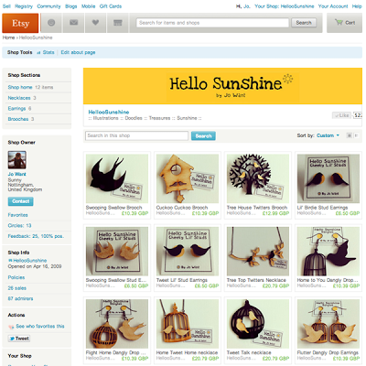366x366 pixels.
Task: Focus the Search in this shop field
Action: click(x=136, y=135)
